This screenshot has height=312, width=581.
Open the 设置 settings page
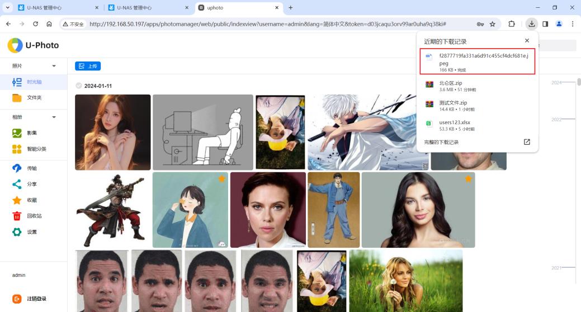point(32,232)
